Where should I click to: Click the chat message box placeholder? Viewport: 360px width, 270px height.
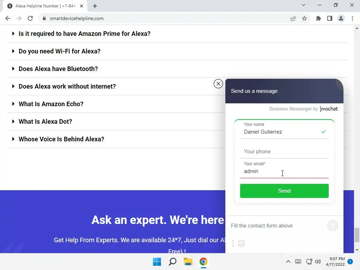(x=262, y=226)
